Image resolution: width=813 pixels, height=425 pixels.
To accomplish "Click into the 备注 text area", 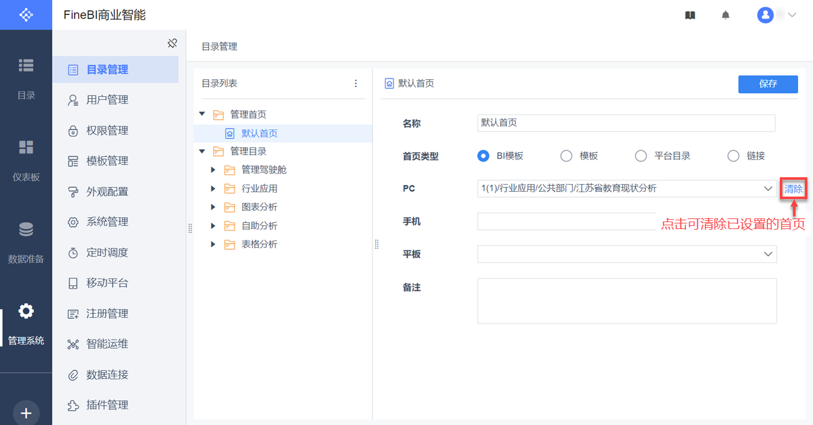I will click(627, 301).
